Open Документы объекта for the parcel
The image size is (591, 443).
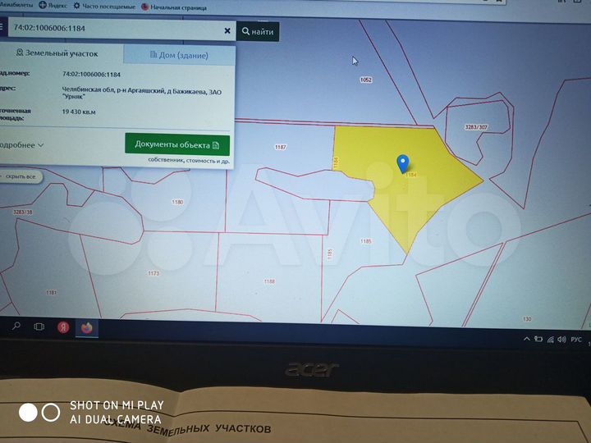point(177,144)
